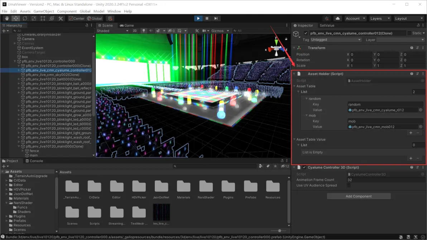
Task: Open the Tag dropdown showing Untagged
Action: (x=336, y=40)
